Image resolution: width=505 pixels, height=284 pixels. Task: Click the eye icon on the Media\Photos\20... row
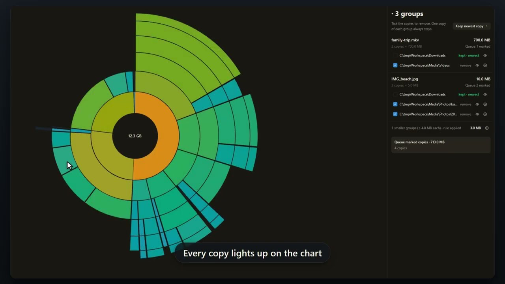coord(477,114)
